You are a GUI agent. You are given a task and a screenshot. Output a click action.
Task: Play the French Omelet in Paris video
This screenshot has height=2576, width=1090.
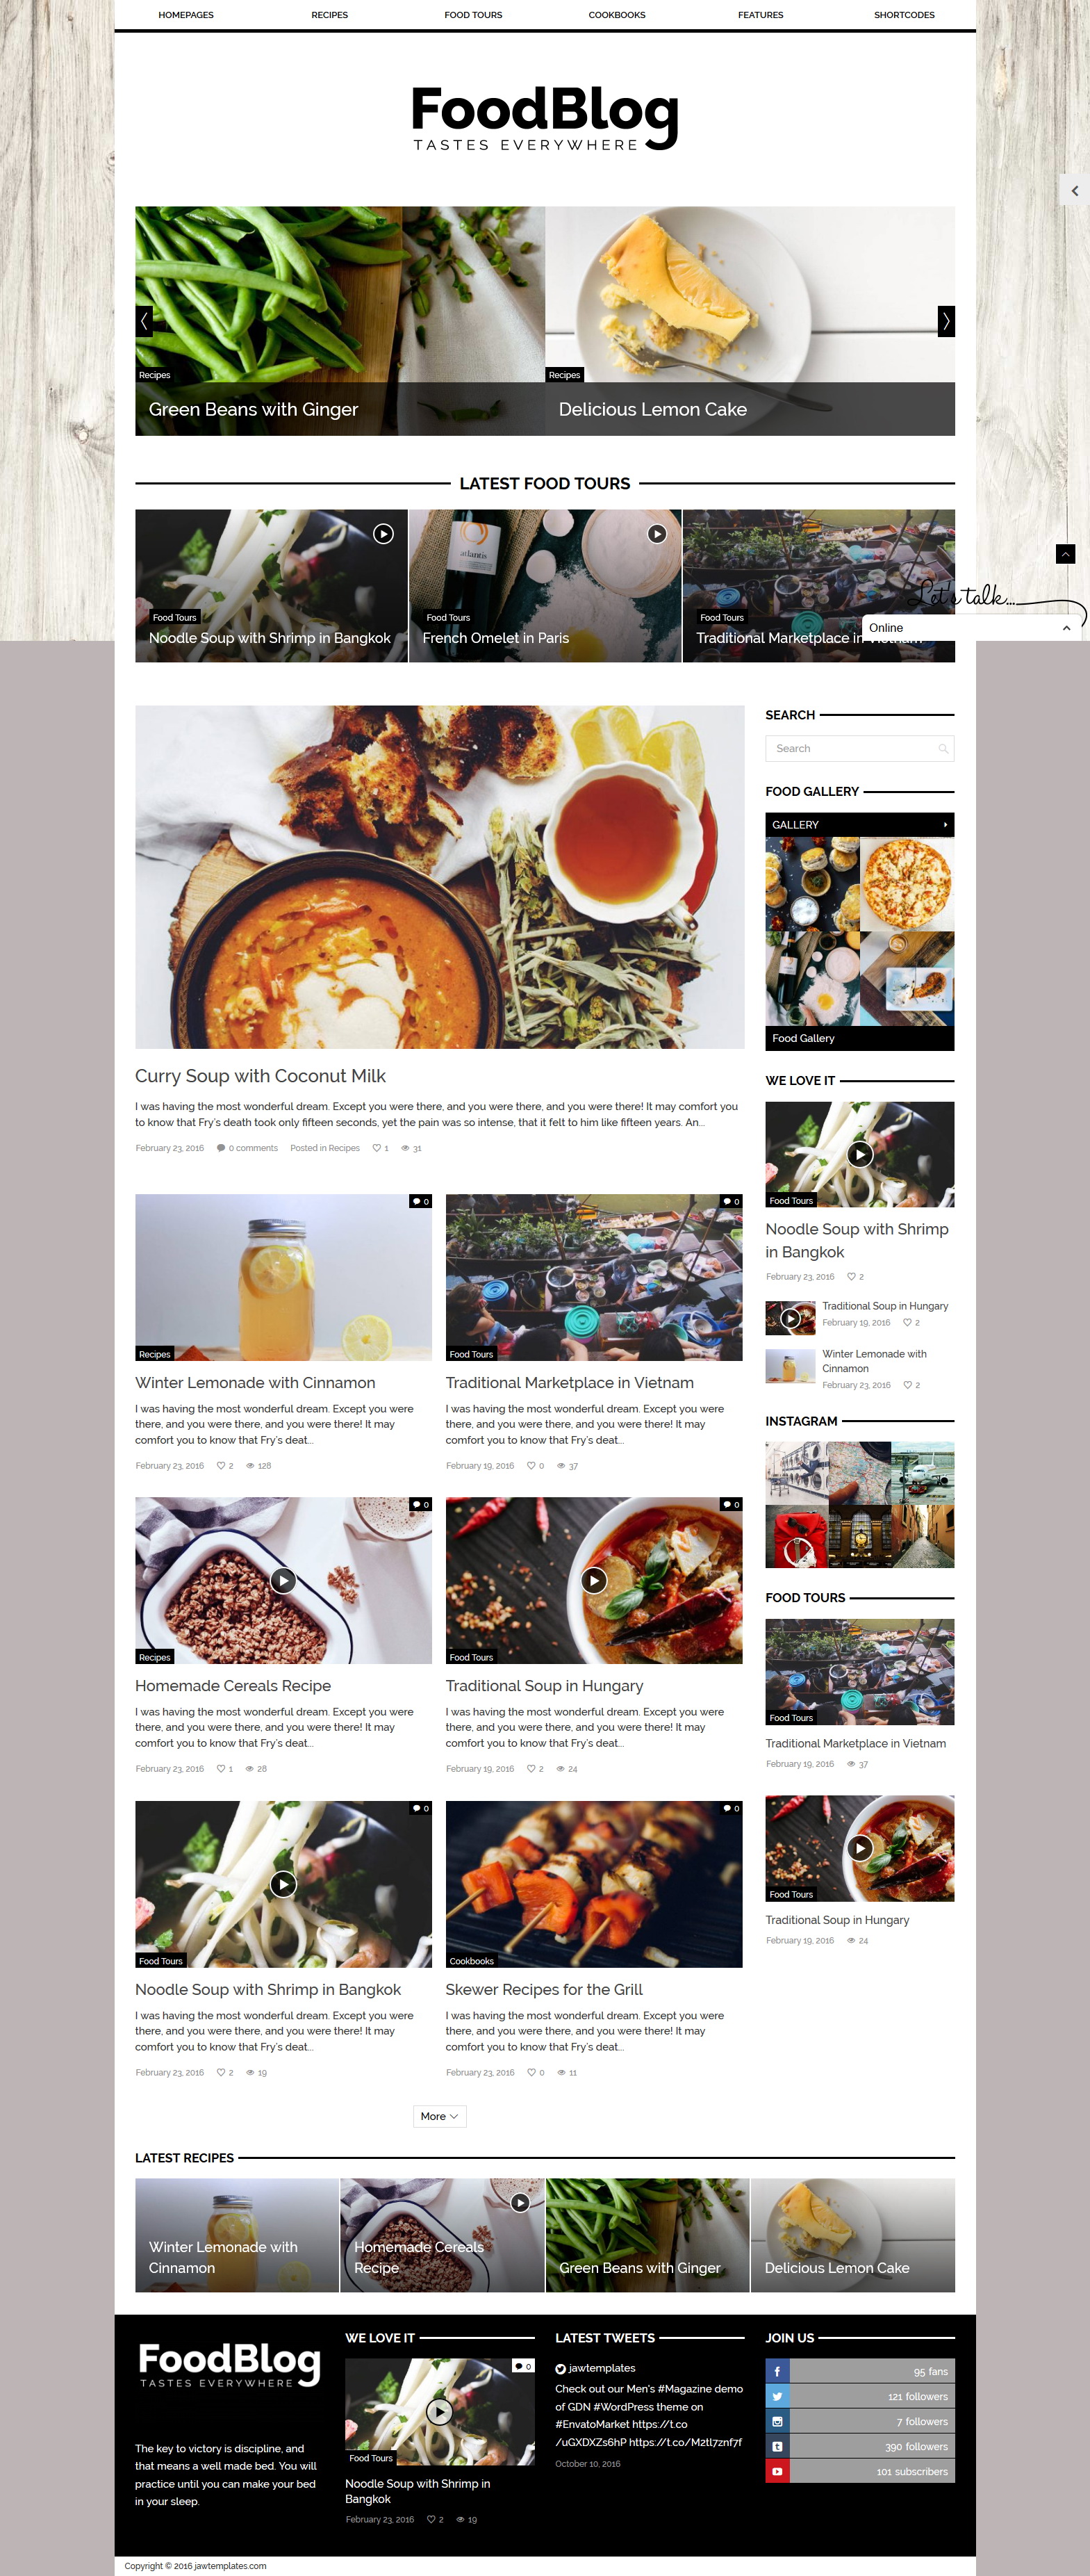coord(657,534)
